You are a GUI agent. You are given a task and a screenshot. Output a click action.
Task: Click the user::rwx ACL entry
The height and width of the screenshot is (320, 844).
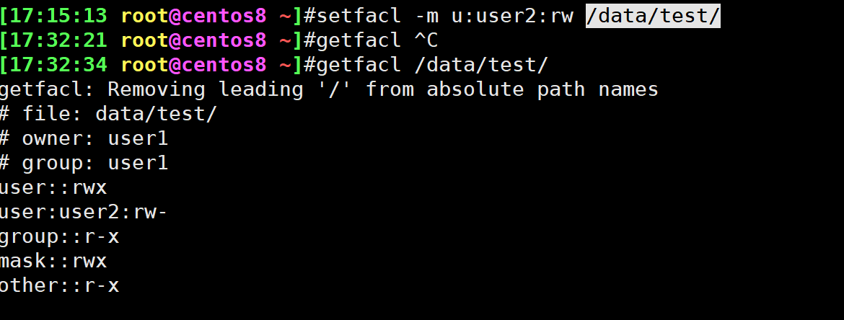point(53,188)
